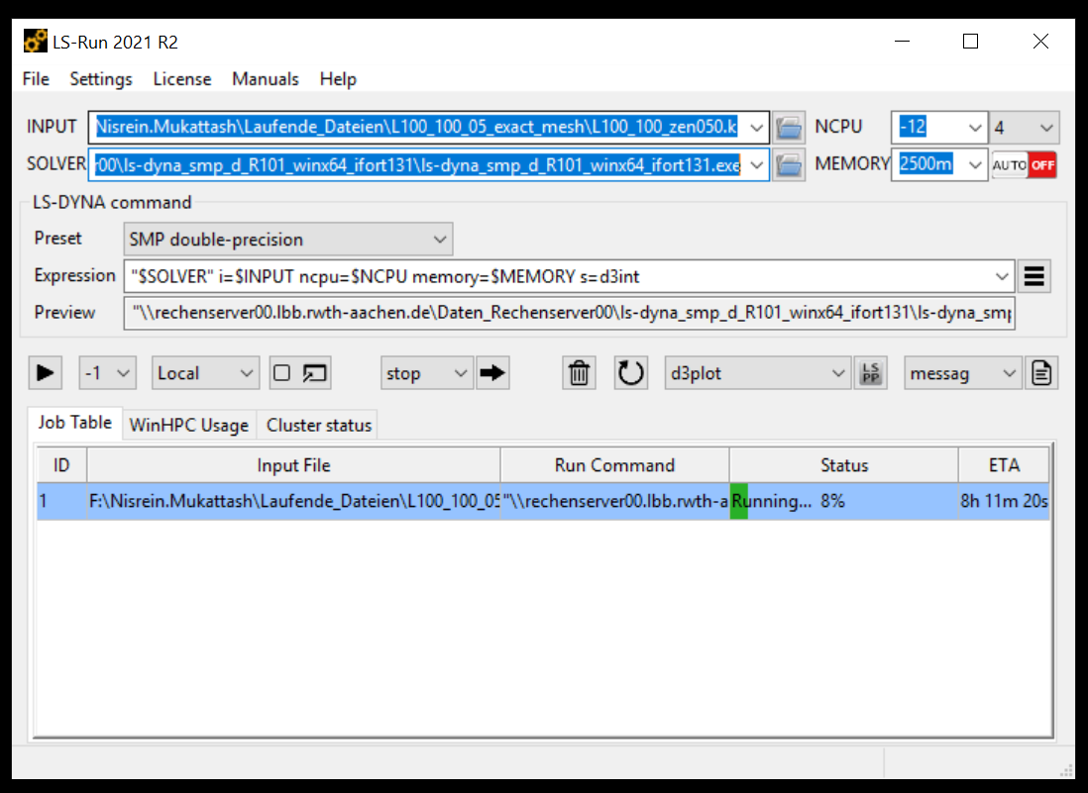
Task: Open the dropdown showing 4 beside NCPU
Action: coord(1025,128)
